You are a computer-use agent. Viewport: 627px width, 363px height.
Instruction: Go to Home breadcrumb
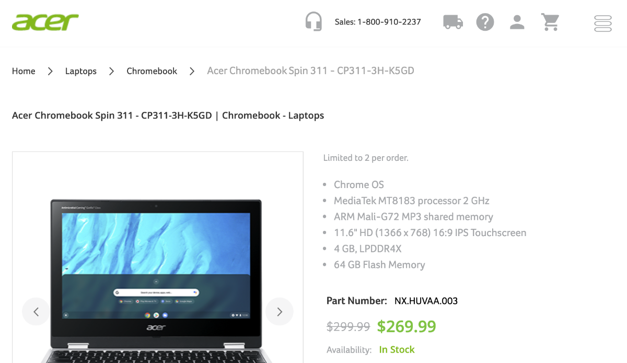coord(24,71)
